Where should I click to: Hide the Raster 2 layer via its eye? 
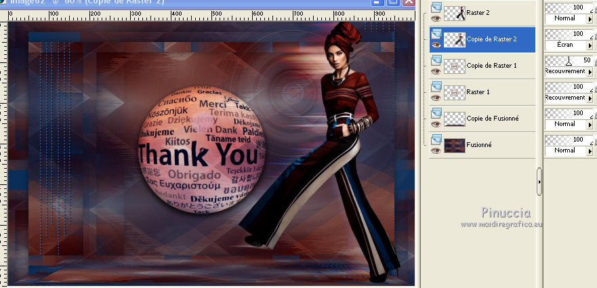click(436, 18)
